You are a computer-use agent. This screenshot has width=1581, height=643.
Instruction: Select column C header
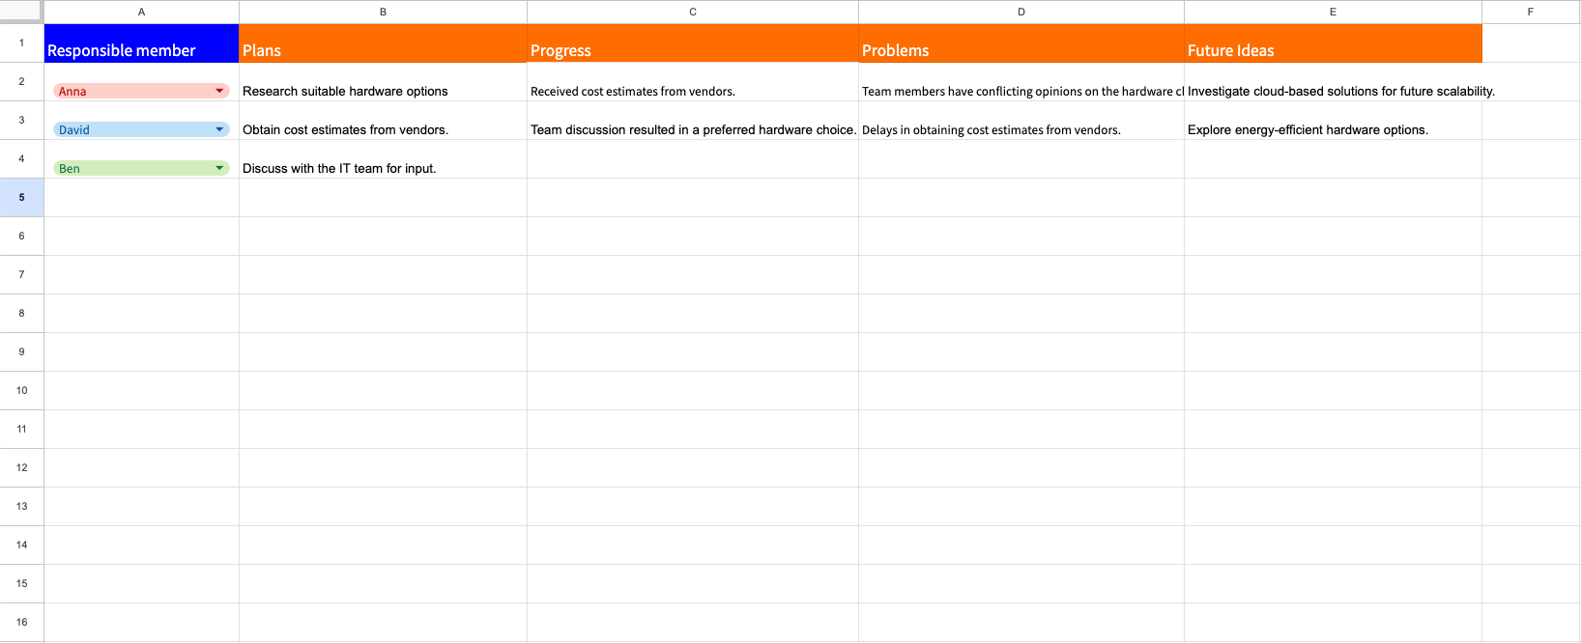(693, 12)
